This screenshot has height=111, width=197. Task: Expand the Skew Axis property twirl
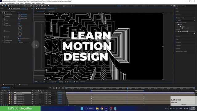tap(3, 25)
